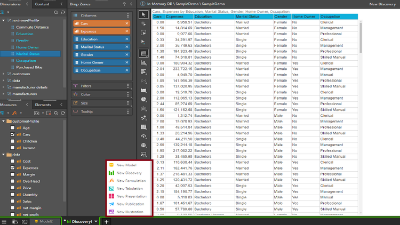Click search icon in Measures toolbar
This screenshot has height=225, width=400.
coord(56,113)
